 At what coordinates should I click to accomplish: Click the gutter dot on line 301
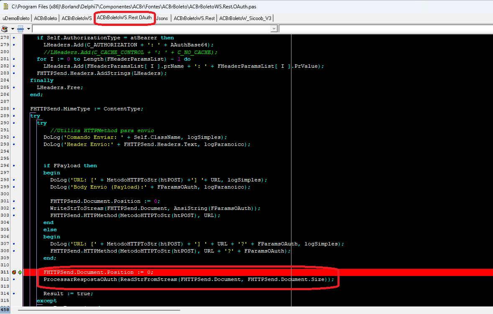(x=14, y=201)
